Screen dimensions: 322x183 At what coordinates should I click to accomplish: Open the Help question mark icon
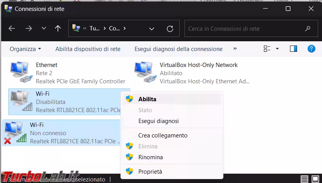311,49
